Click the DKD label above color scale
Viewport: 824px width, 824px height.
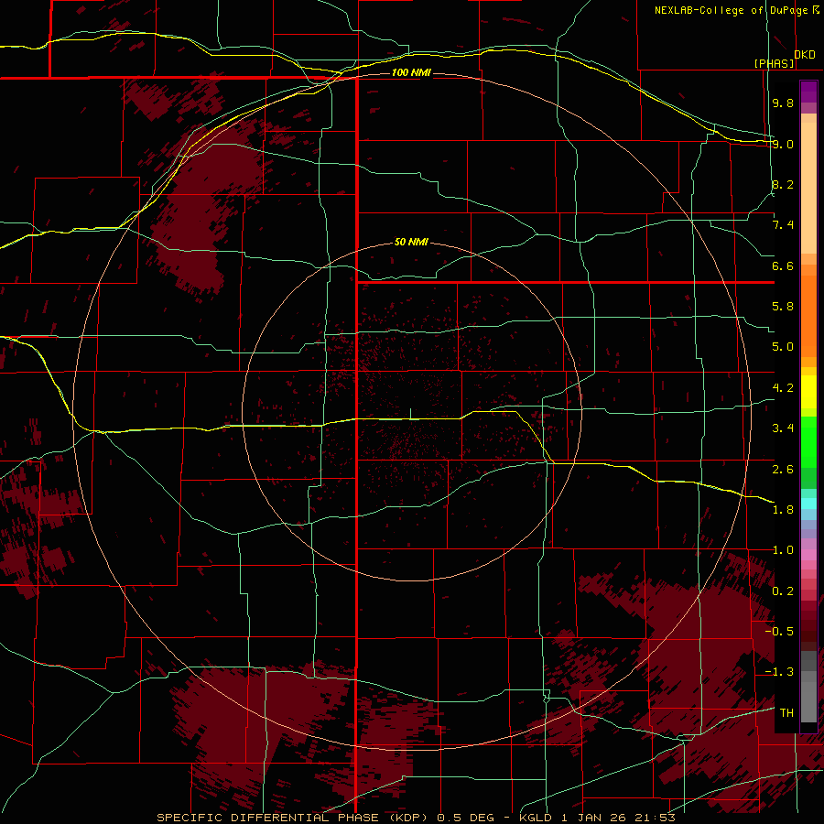coord(805,55)
